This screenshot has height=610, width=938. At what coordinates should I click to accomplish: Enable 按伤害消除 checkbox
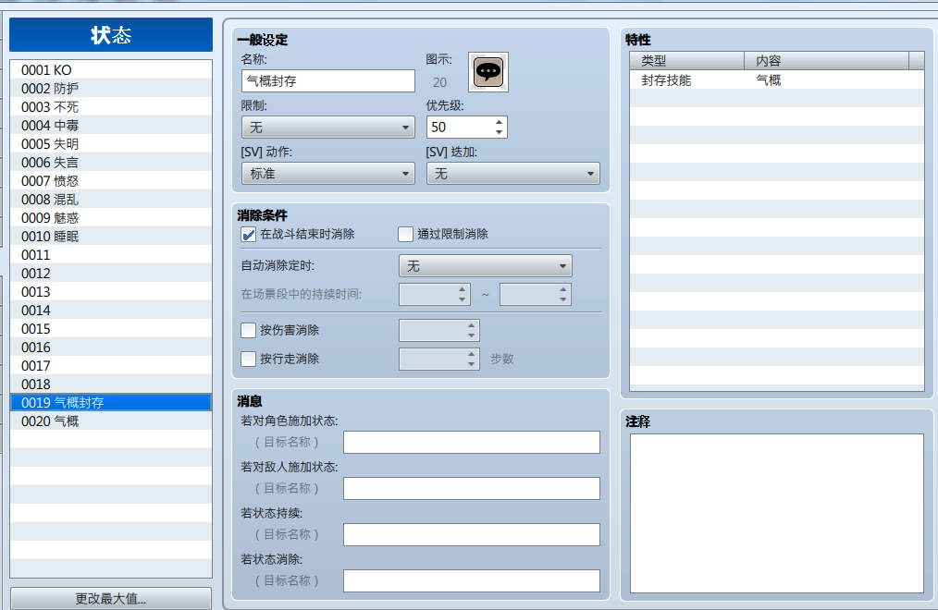click(248, 330)
